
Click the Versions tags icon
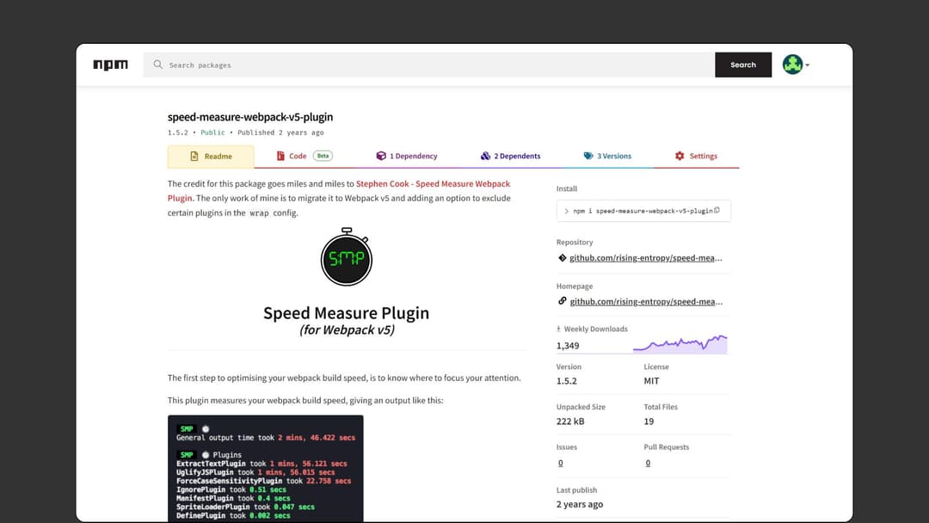[588, 156]
